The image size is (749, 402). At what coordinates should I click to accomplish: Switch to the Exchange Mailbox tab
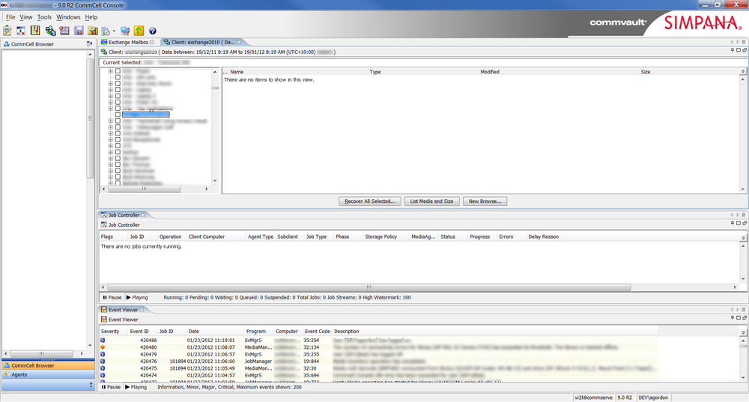(x=128, y=42)
